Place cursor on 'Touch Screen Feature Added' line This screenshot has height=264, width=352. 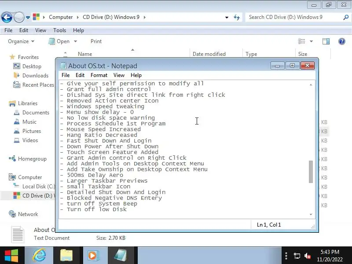coord(113,152)
